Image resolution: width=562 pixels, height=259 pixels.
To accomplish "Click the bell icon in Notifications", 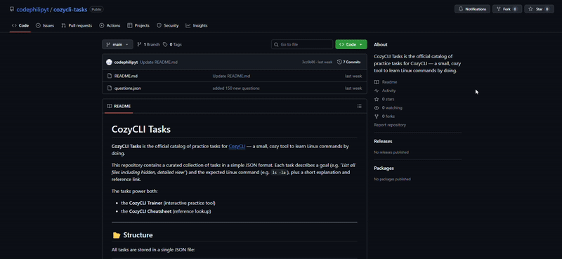I will coord(461,9).
